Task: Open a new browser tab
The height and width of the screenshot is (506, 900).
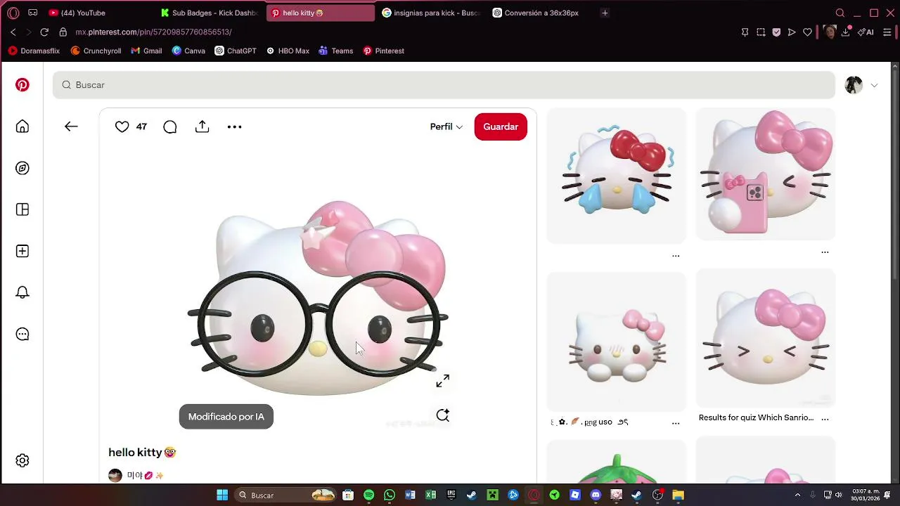Action: point(605,13)
